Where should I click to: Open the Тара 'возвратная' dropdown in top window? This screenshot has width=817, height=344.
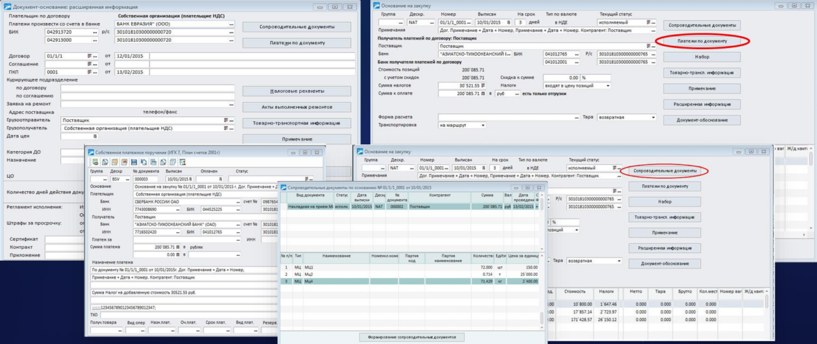point(652,117)
